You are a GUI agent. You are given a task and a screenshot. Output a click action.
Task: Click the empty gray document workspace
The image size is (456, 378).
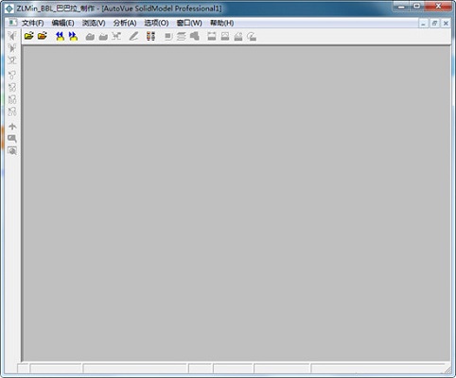point(237,203)
